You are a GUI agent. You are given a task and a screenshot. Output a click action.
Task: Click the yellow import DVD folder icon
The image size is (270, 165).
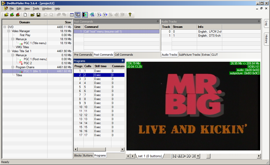(6, 15)
